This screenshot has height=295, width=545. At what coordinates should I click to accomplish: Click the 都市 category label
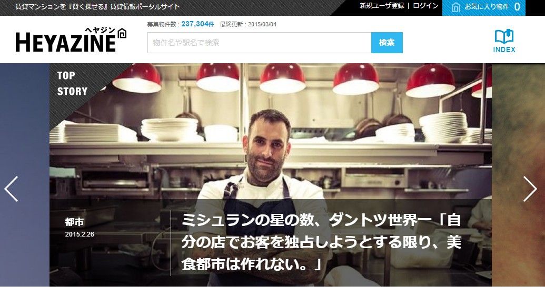point(74,222)
